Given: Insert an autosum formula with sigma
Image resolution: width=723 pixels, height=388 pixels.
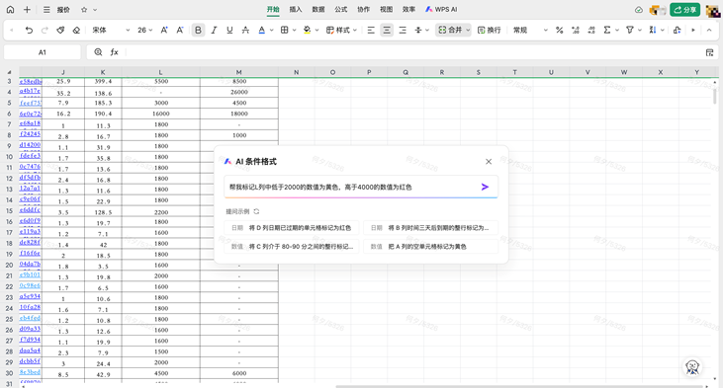Looking at the screenshot, I should [x=607, y=30].
